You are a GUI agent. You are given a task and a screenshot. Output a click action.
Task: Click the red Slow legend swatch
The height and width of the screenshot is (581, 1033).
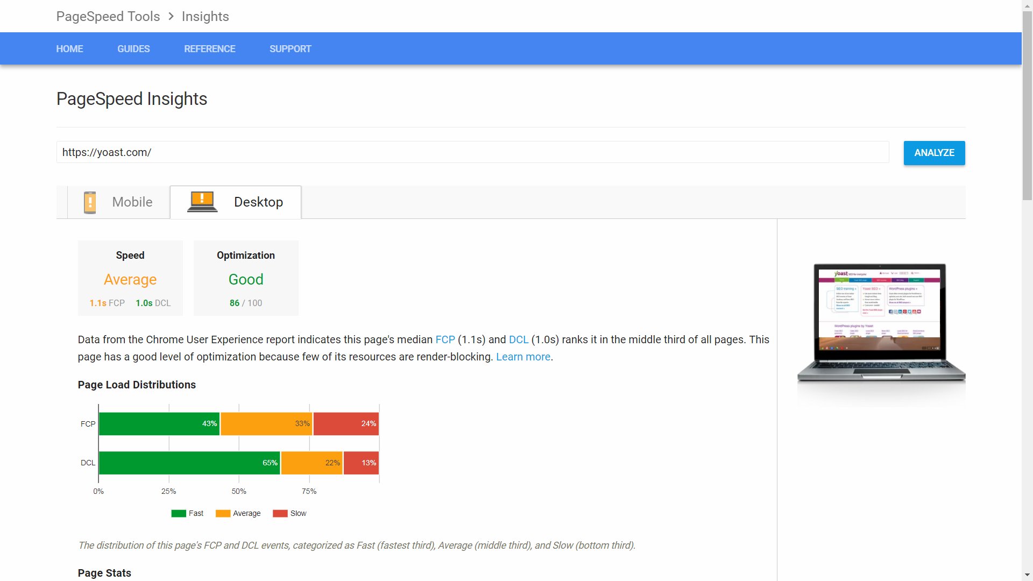coord(280,513)
